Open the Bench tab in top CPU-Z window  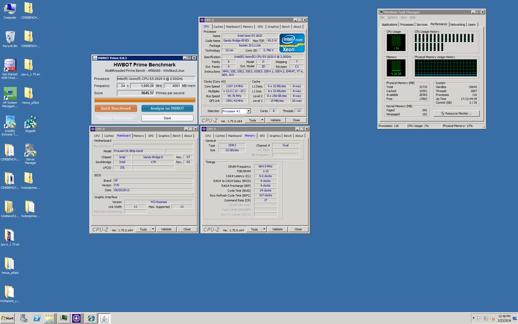tap(286, 27)
